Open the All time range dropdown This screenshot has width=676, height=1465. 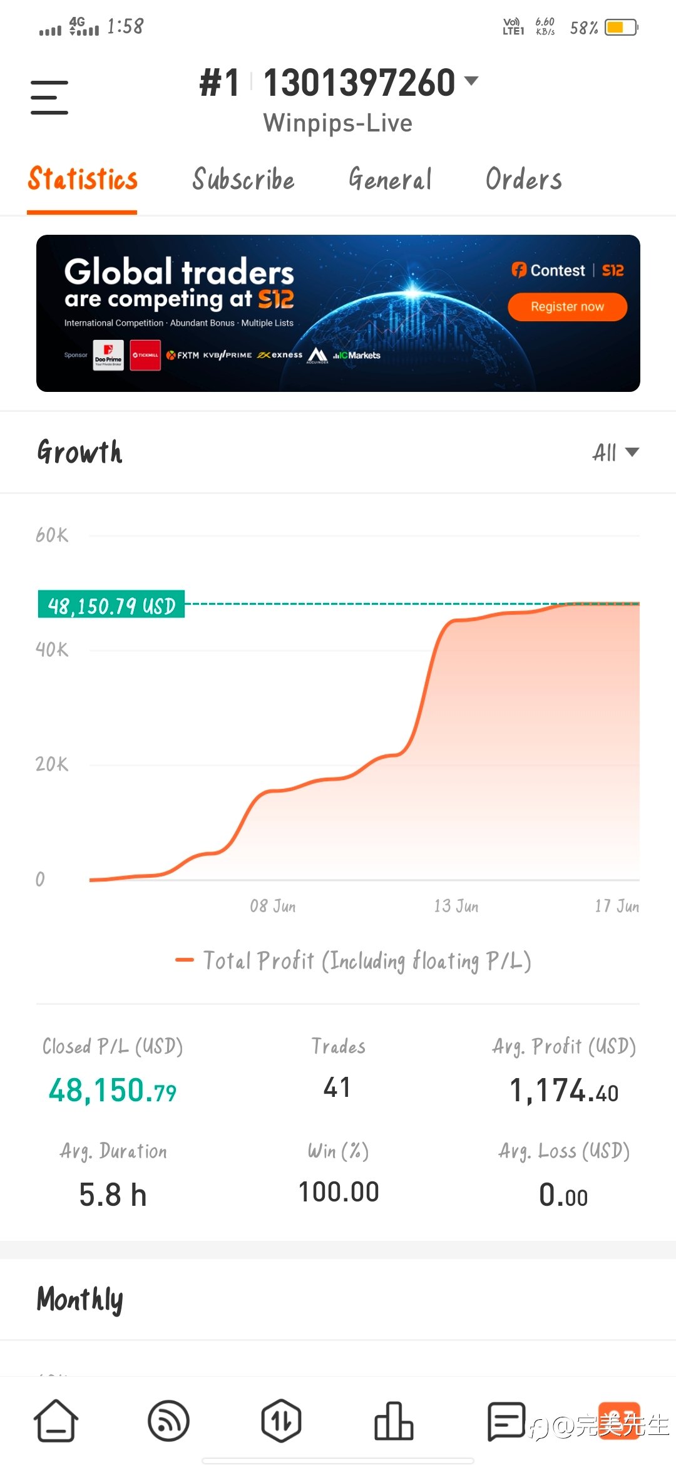(615, 452)
